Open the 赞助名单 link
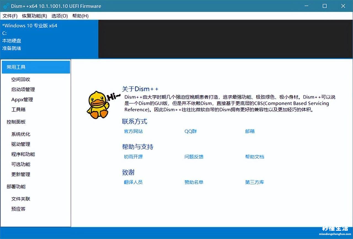353x239 pixels. tap(194, 182)
